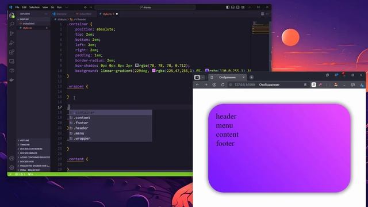The width and height of the screenshot is (368, 207).
Task: Open the errors and warnings status bar item
Action: tap(20, 174)
